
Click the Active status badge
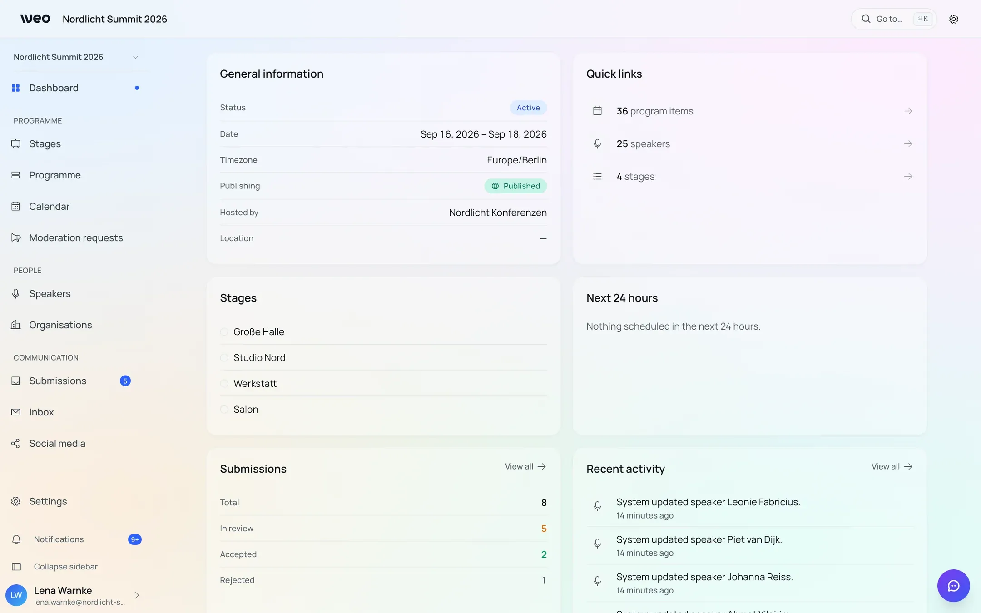point(528,108)
